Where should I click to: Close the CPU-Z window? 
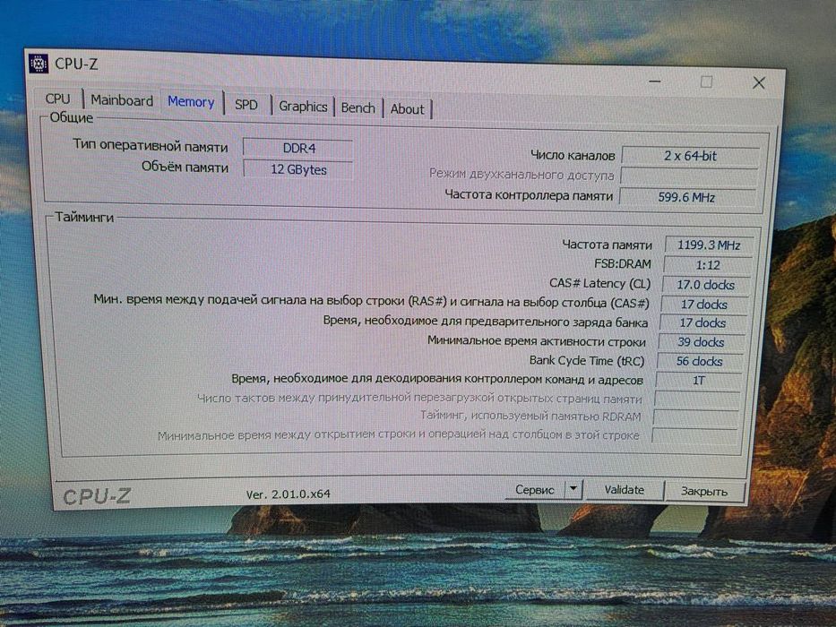tap(759, 82)
